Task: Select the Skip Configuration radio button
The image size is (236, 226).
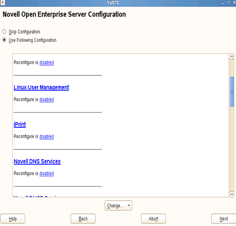Action: click(4, 32)
